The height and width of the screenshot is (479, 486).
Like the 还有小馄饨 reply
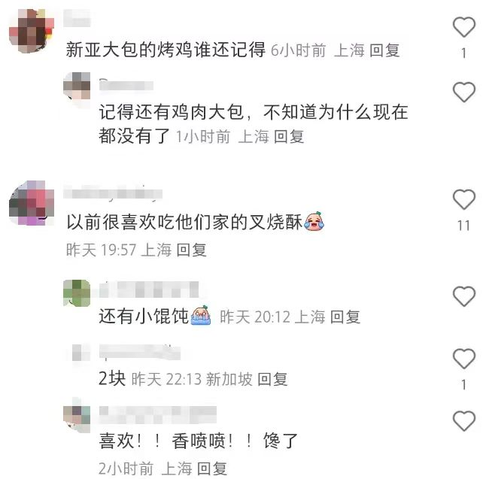click(x=464, y=296)
